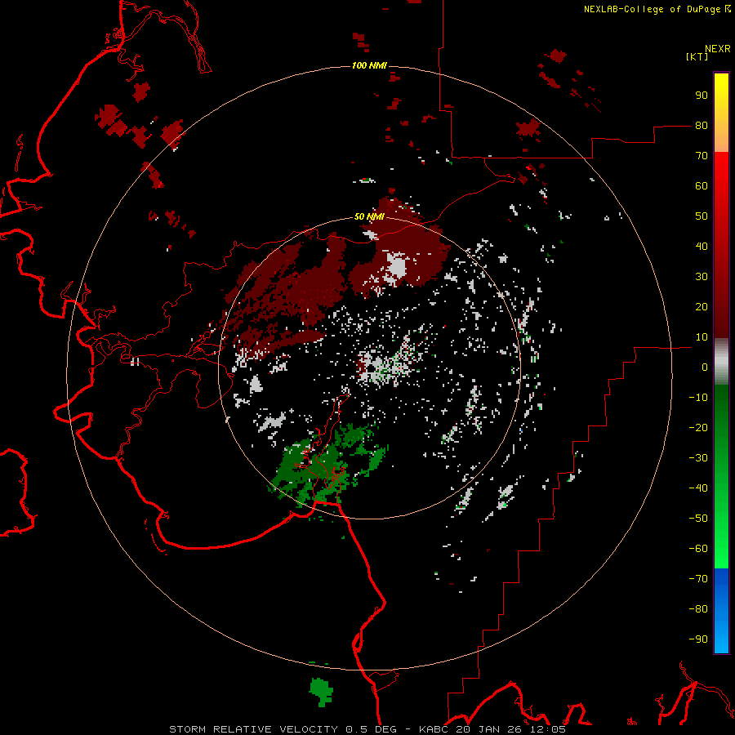This screenshot has width=735, height=735.
Task: Click the positive 70 scale value
Action: tap(702, 156)
